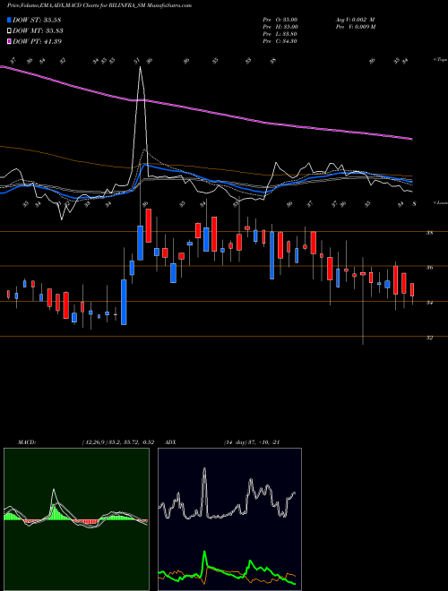Select the DOW MT: 35.83 label

(x=38, y=31)
